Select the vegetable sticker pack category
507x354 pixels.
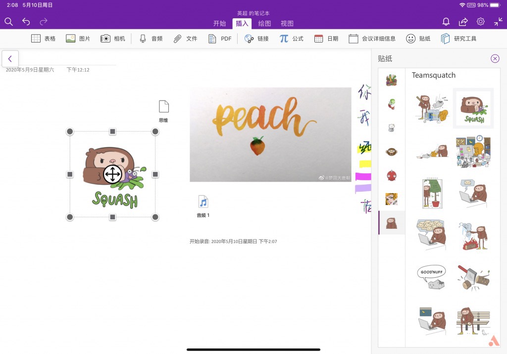tap(392, 80)
